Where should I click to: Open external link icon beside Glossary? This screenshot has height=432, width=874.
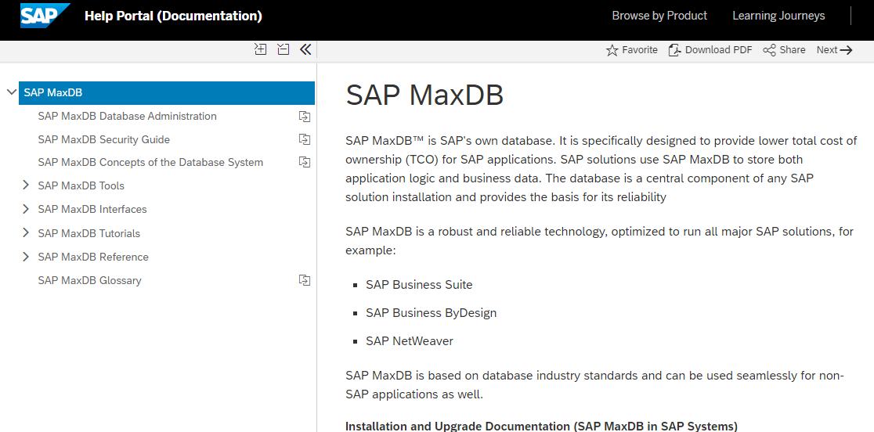pyautogui.click(x=305, y=280)
